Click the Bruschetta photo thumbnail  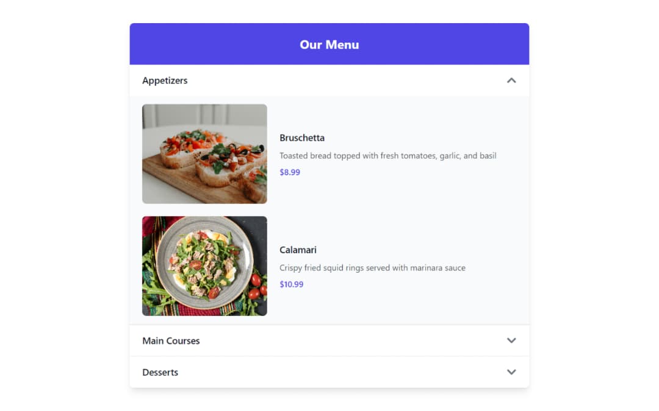tap(204, 153)
